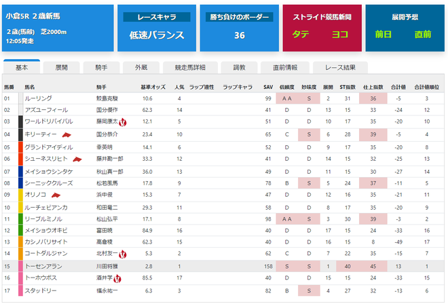
Task: Click the 妙味度 column header
Action: 309,87
